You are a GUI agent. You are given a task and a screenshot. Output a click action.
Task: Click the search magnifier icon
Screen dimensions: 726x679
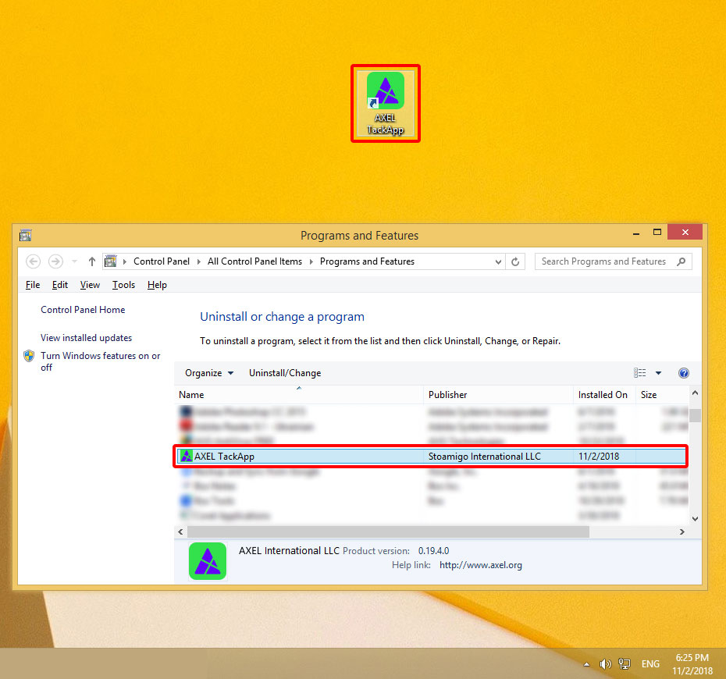(681, 261)
